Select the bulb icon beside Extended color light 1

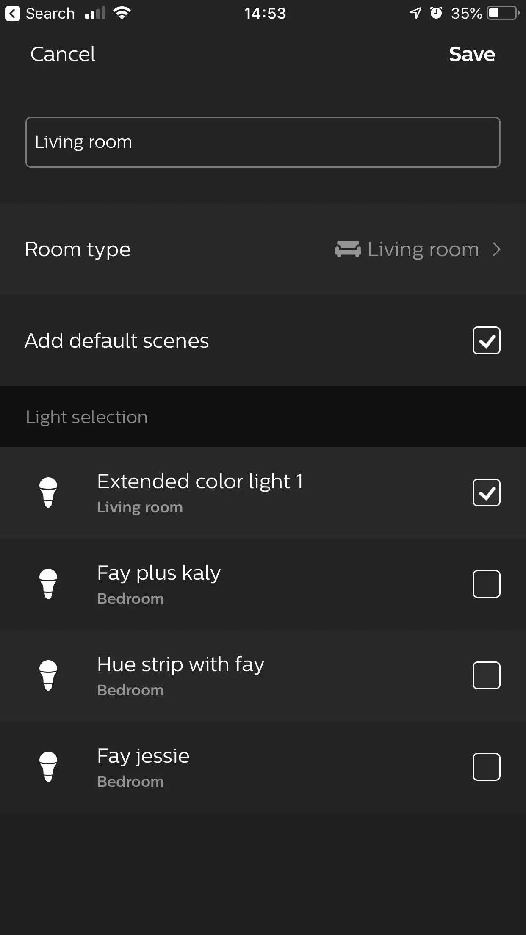(x=48, y=492)
